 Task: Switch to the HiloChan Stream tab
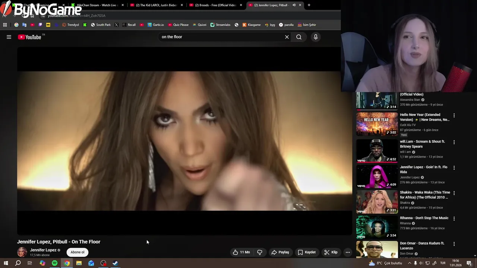tap(98, 5)
